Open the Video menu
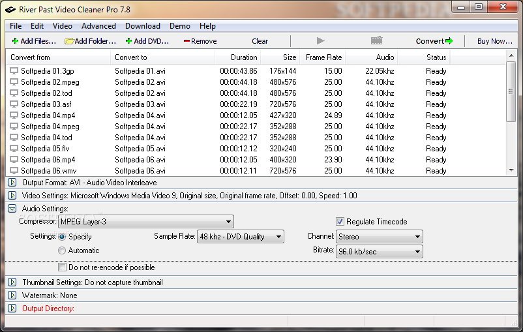This screenshot has height=332, width=523. pos(63,26)
